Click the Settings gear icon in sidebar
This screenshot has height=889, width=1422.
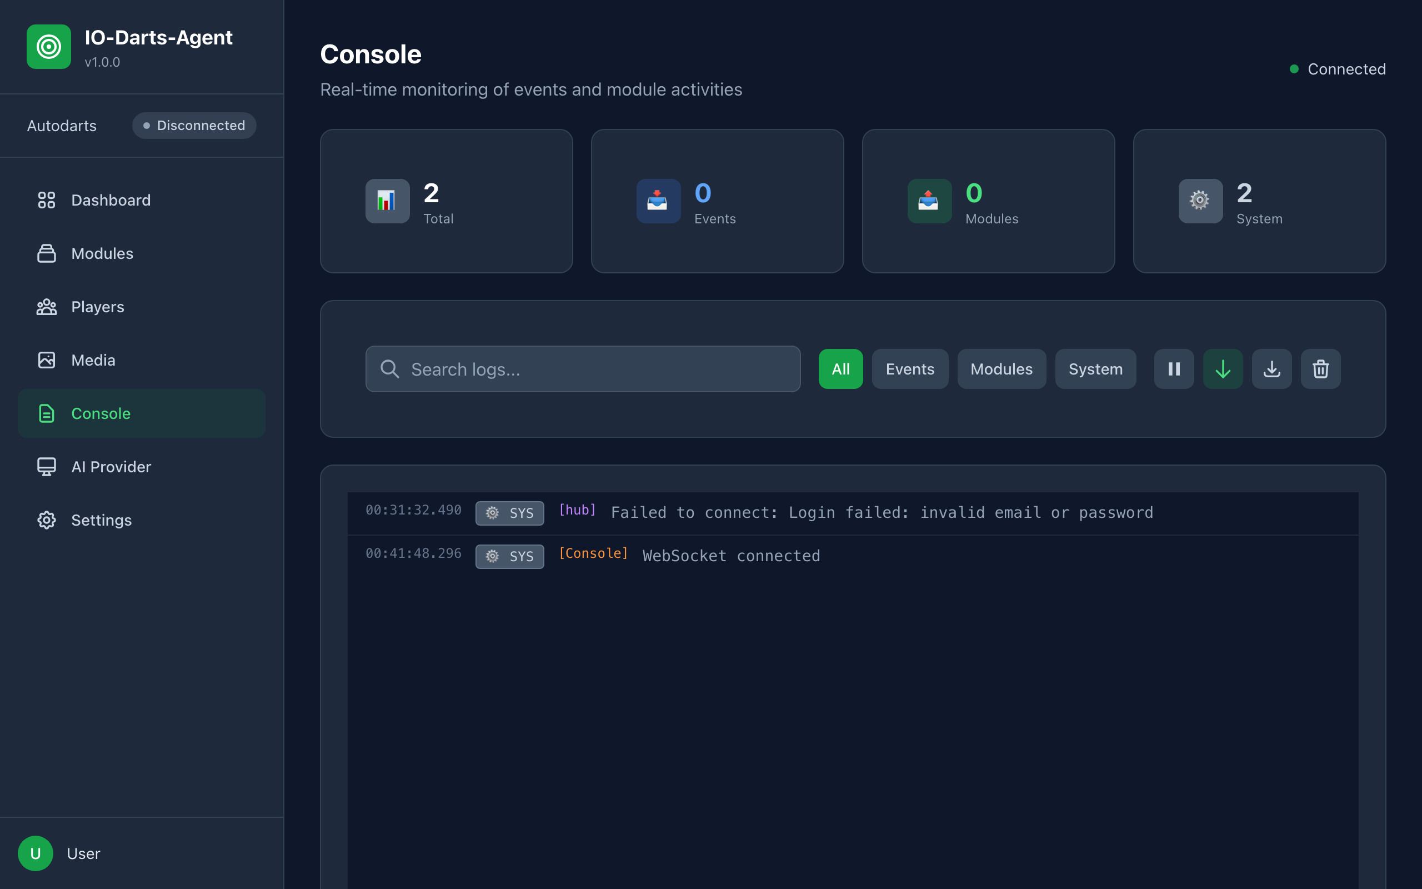click(47, 520)
